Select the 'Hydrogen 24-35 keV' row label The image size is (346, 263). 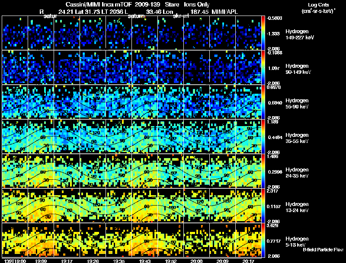pyautogui.click(x=297, y=173)
